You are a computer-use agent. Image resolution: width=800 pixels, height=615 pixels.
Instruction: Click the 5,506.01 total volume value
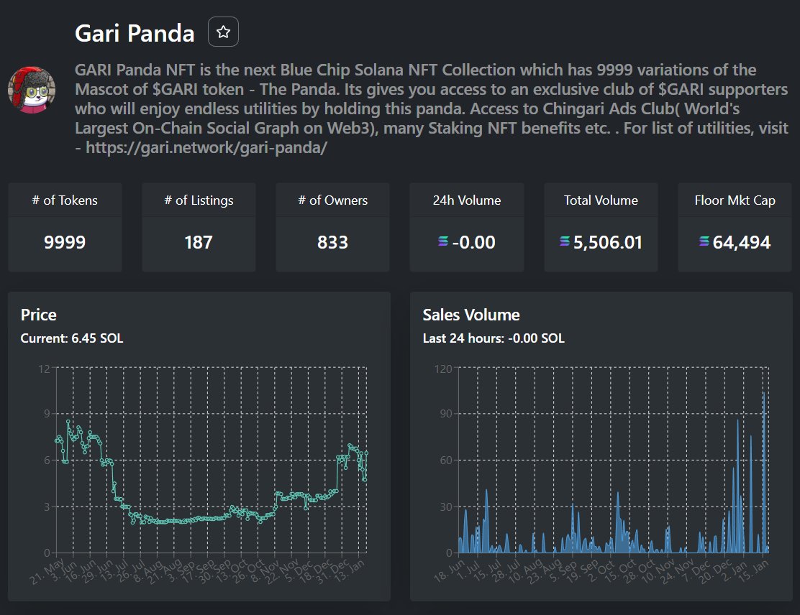coord(608,242)
